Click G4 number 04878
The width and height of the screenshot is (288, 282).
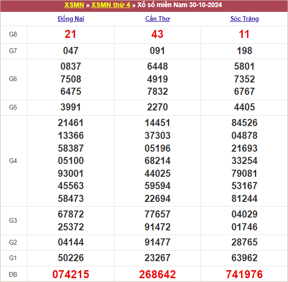point(244,136)
